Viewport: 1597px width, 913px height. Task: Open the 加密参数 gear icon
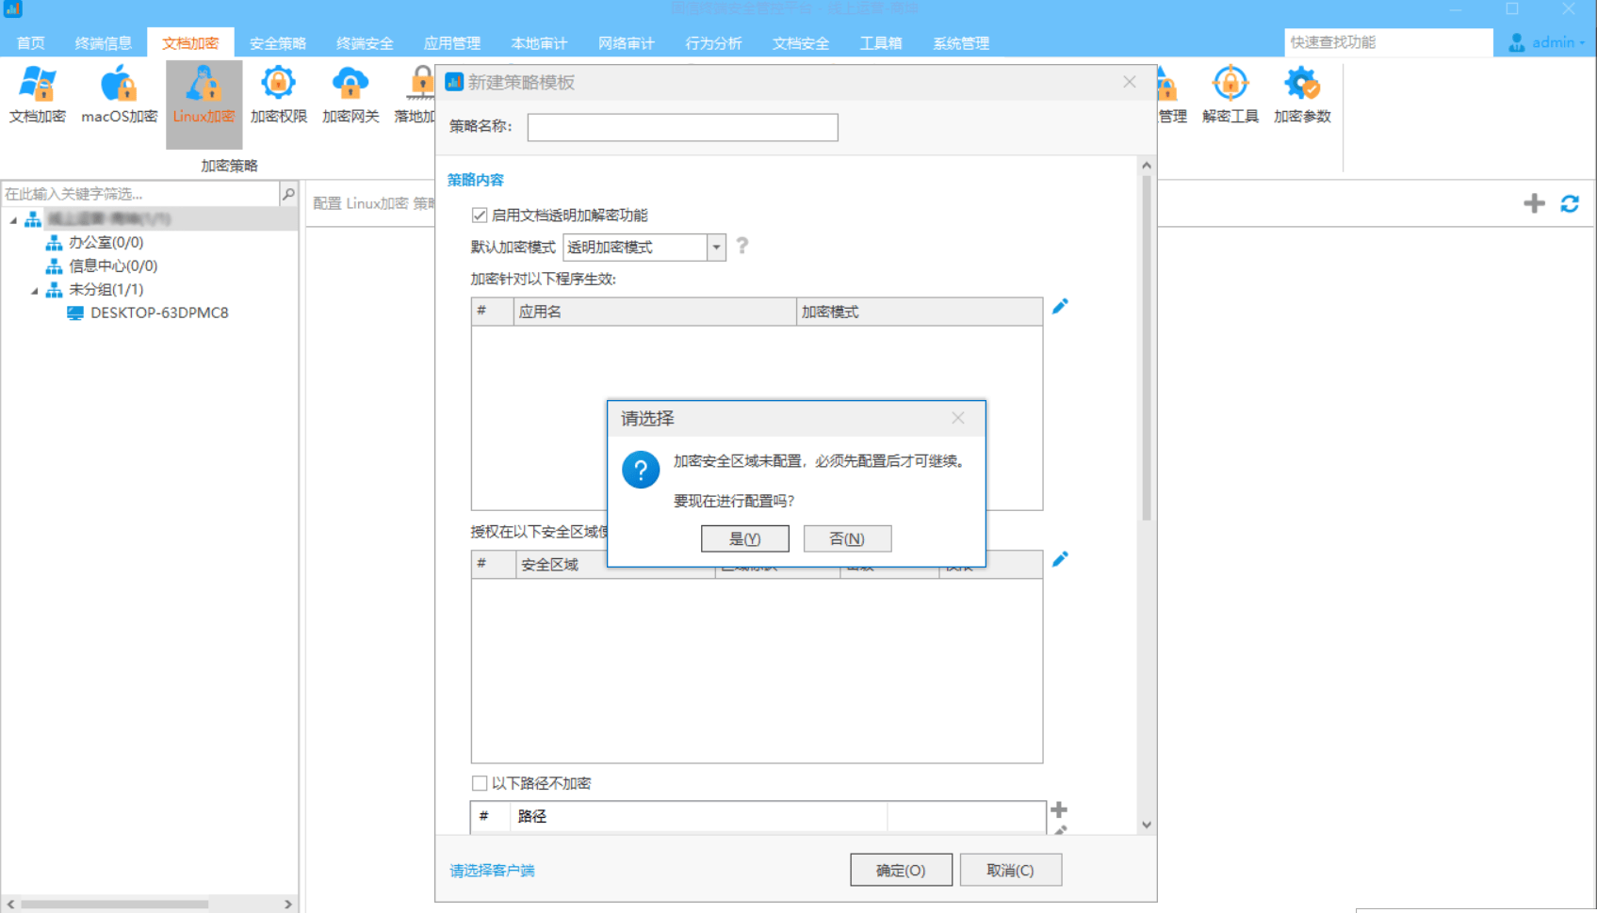1302,95
